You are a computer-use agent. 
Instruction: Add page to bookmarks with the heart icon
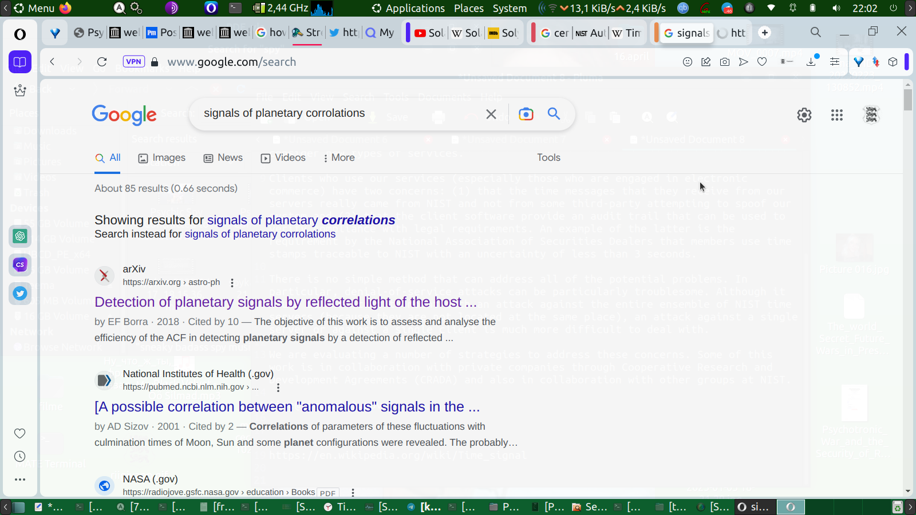pos(762,62)
